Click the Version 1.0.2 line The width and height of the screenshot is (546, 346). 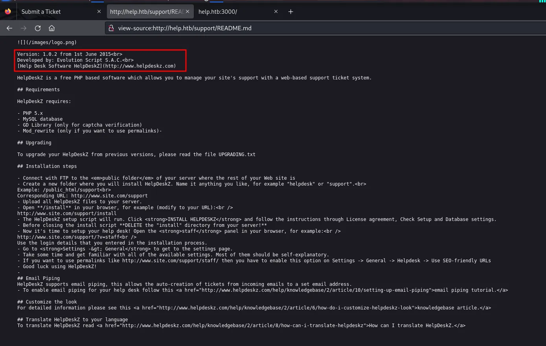(70, 54)
